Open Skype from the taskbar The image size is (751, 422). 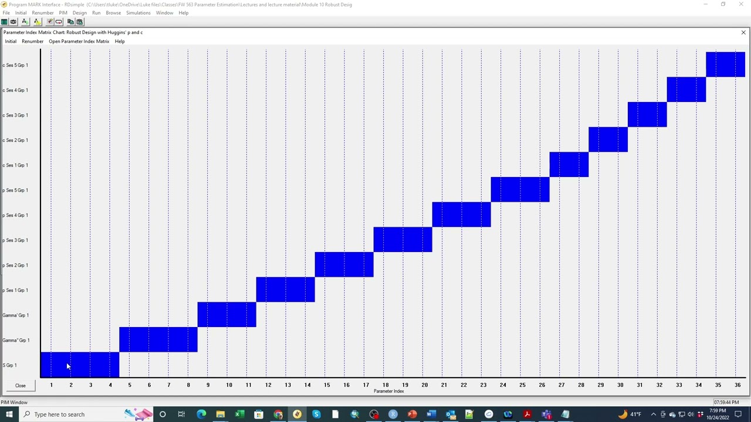pyautogui.click(x=316, y=414)
